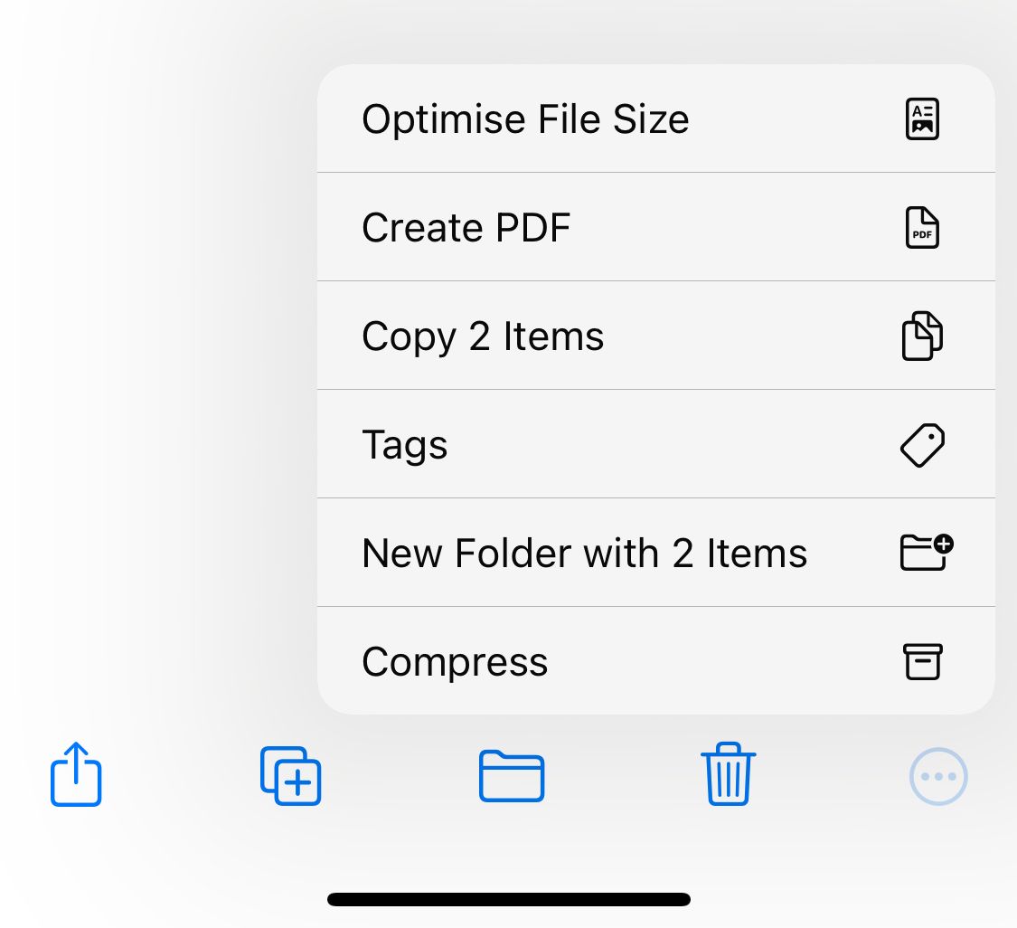Viewport: 1017px width, 928px height.
Task: Open the Move to folder icon
Action: tap(512, 775)
